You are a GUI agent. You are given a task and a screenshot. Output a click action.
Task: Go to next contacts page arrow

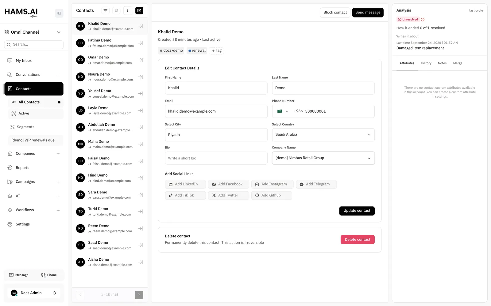[x=139, y=295]
